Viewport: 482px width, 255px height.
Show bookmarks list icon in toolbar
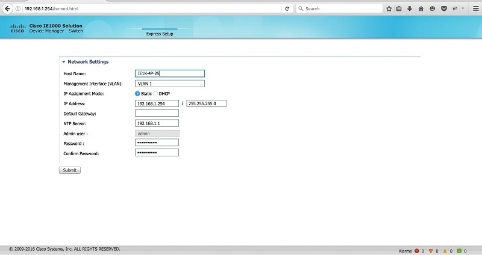coord(399,8)
